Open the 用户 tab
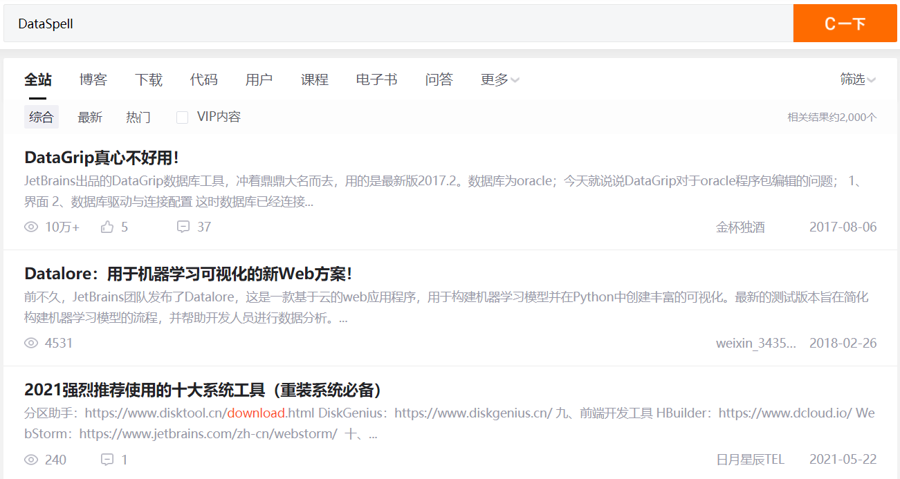Screen dimensions: 900x479 (259, 79)
